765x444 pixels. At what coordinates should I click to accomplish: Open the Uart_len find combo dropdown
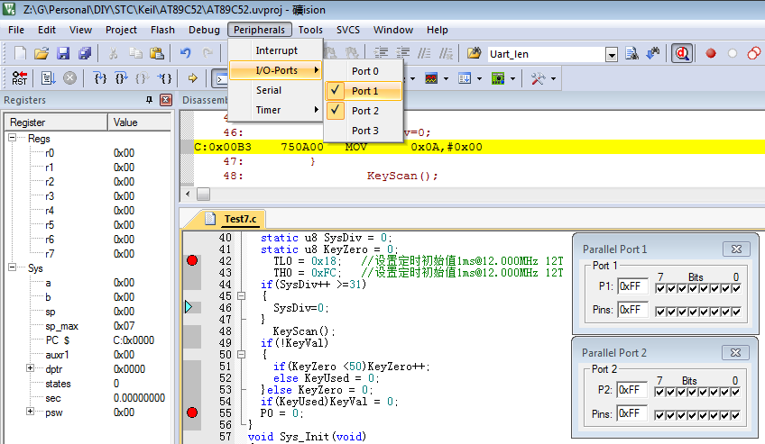pos(612,54)
